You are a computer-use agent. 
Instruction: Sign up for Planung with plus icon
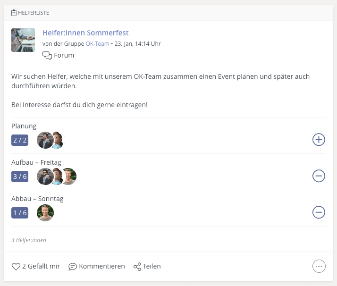(x=319, y=140)
